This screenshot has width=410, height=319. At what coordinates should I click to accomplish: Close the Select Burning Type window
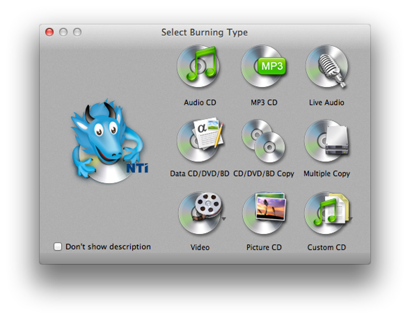click(x=49, y=32)
